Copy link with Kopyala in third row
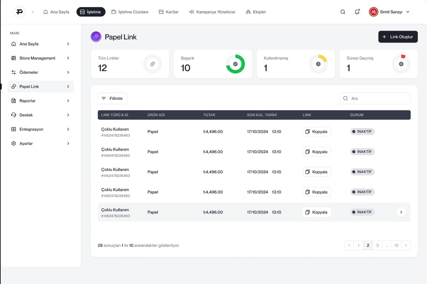 (x=317, y=172)
